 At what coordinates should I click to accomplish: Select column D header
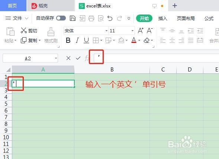coord(190,70)
